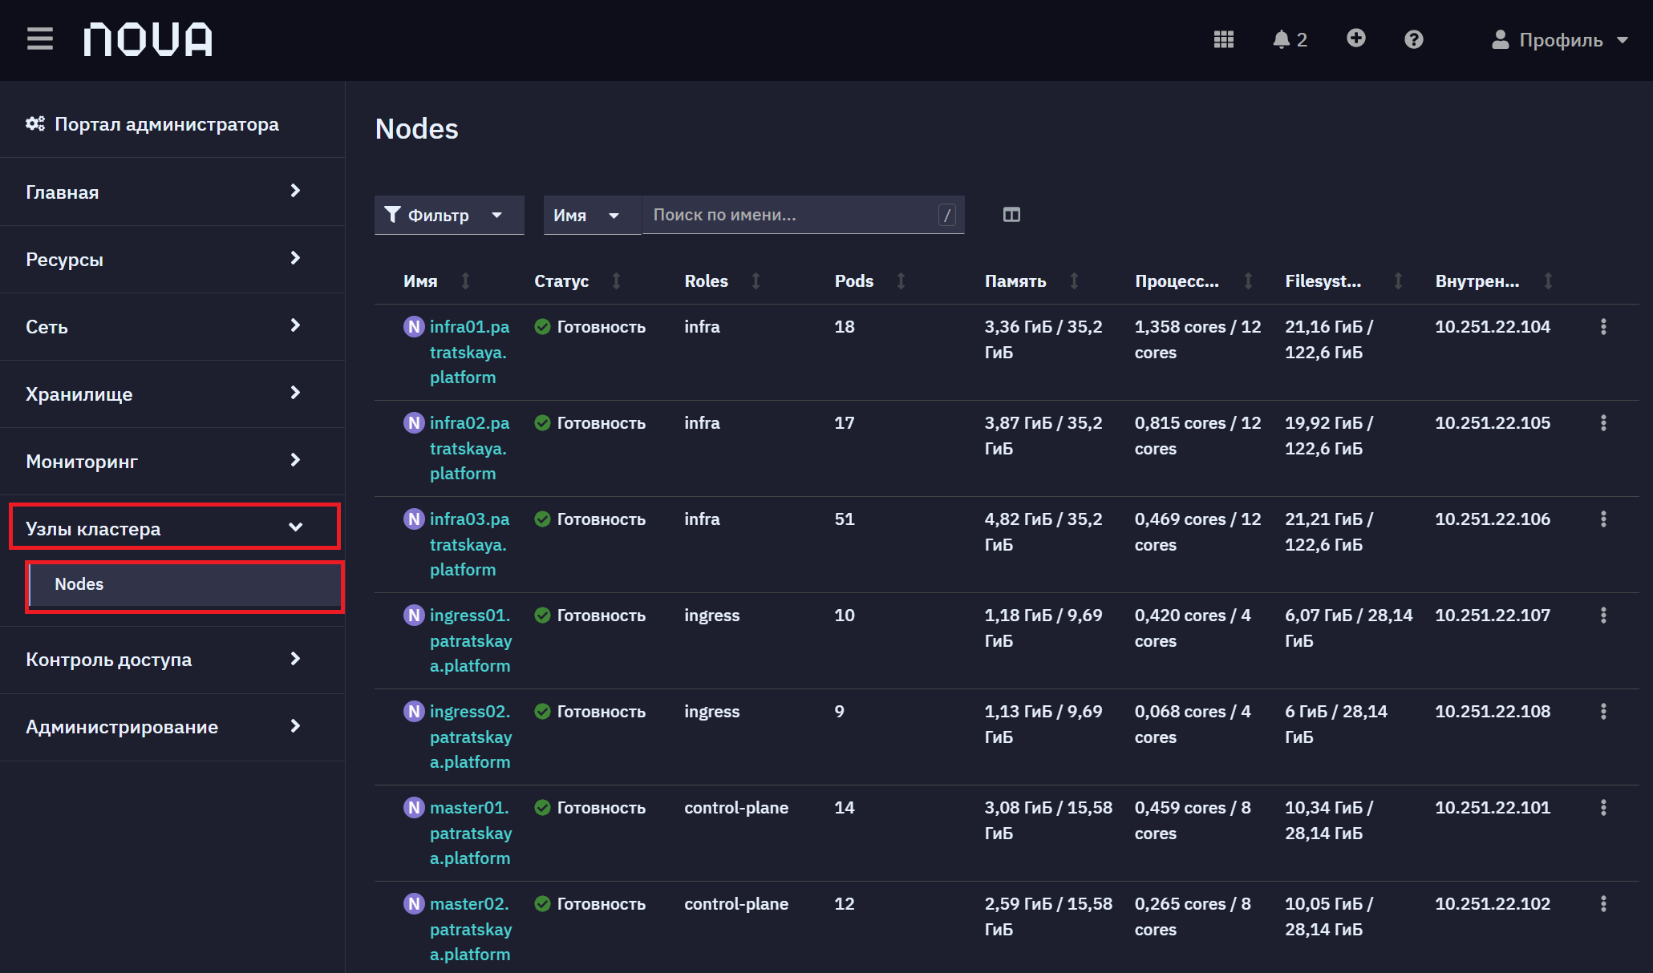Open the help question mark icon
Image resolution: width=1653 pixels, height=973 pixels.
[1413, 39]
